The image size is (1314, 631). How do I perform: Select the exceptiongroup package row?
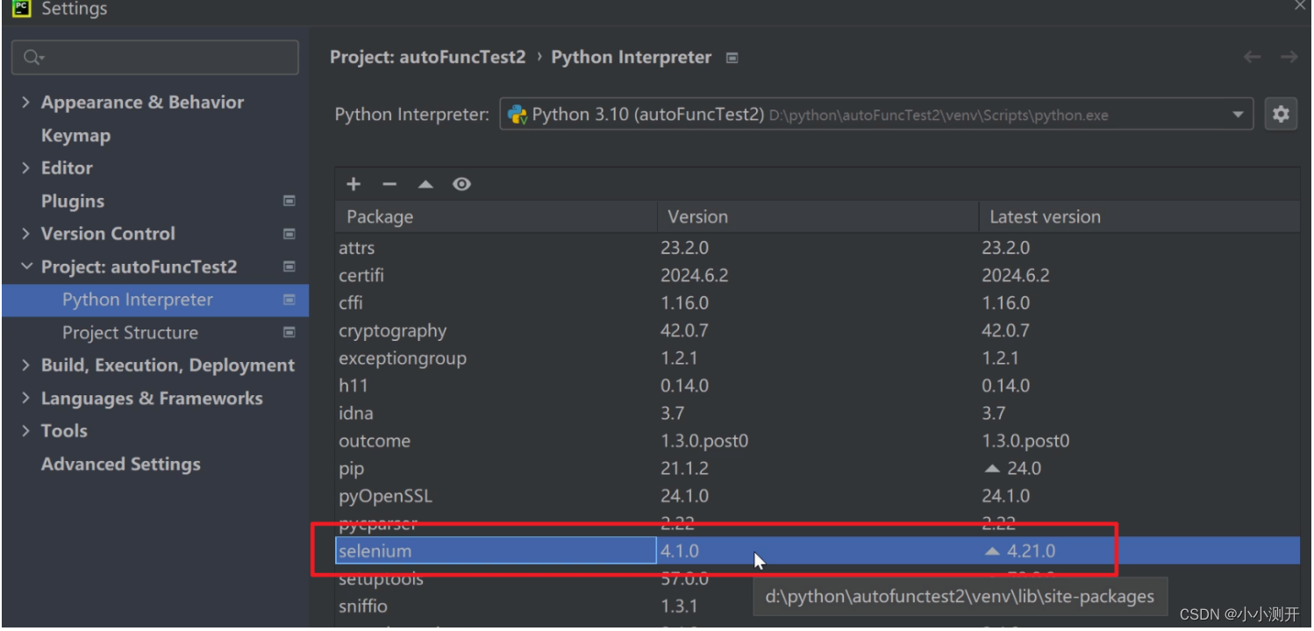818,358
